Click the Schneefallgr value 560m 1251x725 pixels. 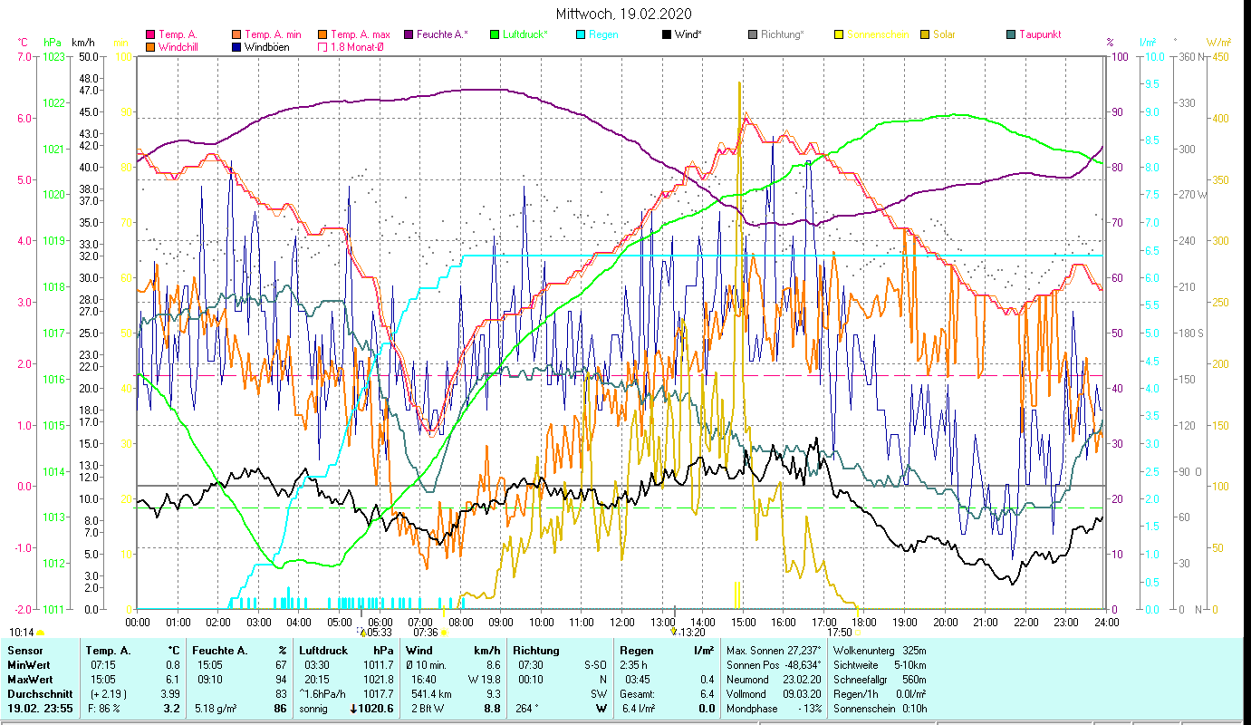coord(916,680)
